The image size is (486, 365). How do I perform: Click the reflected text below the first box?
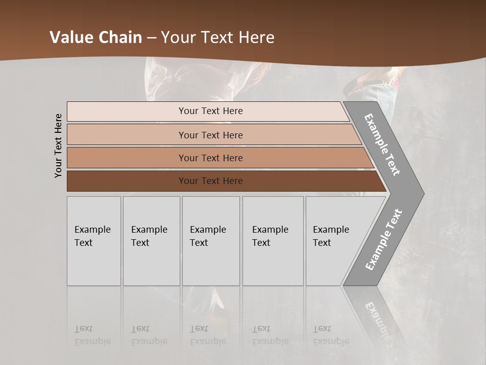pos(93,336)
